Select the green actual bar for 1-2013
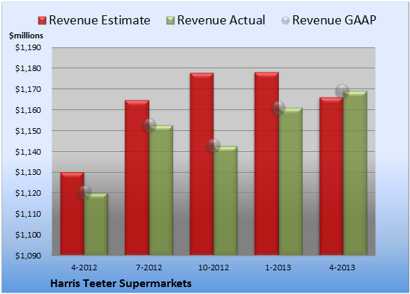This screenshot has height=294, width=410. click(290, 181)
